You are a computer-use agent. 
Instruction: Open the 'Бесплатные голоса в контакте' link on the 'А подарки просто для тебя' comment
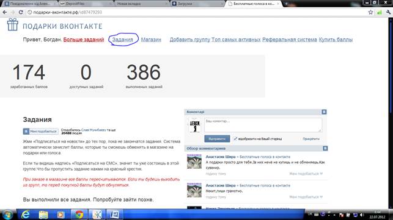click(x=265, y=157)
